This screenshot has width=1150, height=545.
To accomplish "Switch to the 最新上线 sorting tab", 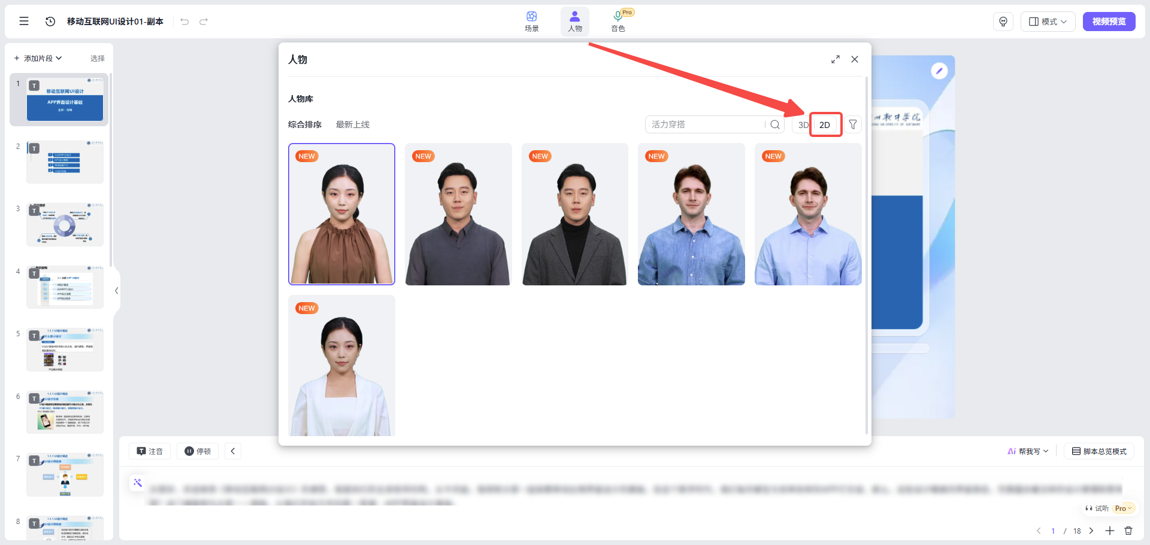I will tap(353, 124).
